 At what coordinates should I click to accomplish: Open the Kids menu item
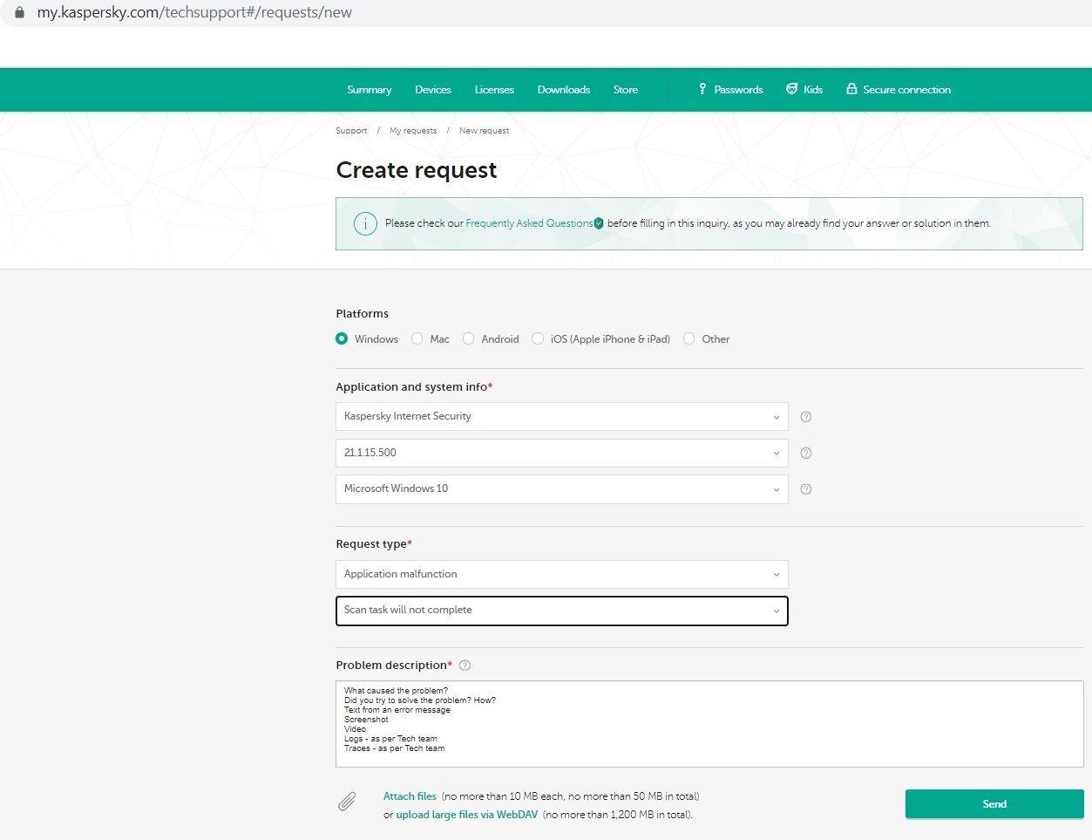(x=804, y=90)
